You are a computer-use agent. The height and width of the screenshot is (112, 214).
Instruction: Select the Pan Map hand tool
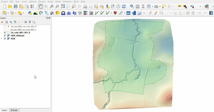(40, 6)
